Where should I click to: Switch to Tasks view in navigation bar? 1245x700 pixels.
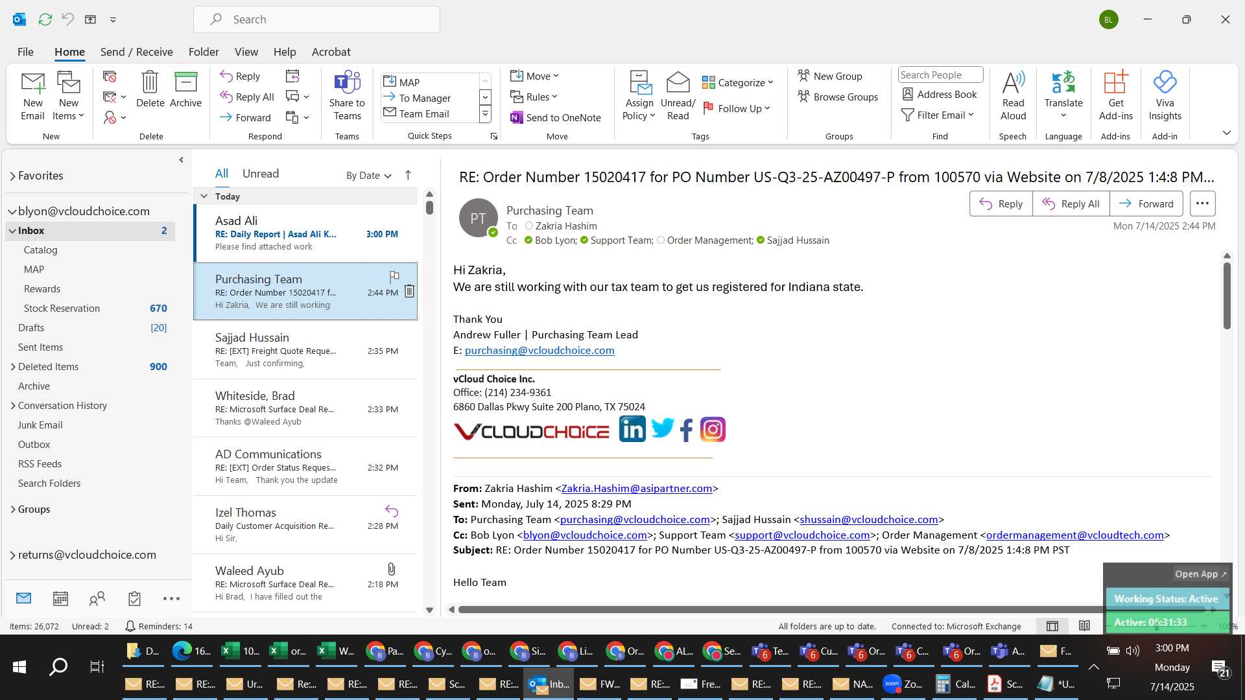click(x=134, y=598)
